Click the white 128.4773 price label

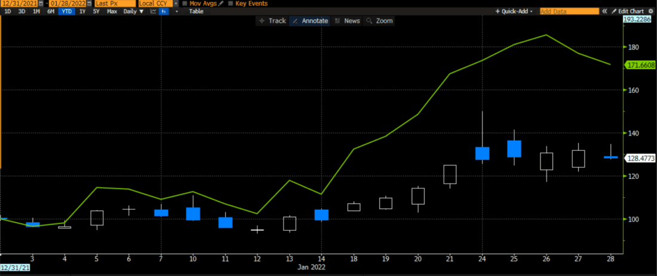point(640,159)
